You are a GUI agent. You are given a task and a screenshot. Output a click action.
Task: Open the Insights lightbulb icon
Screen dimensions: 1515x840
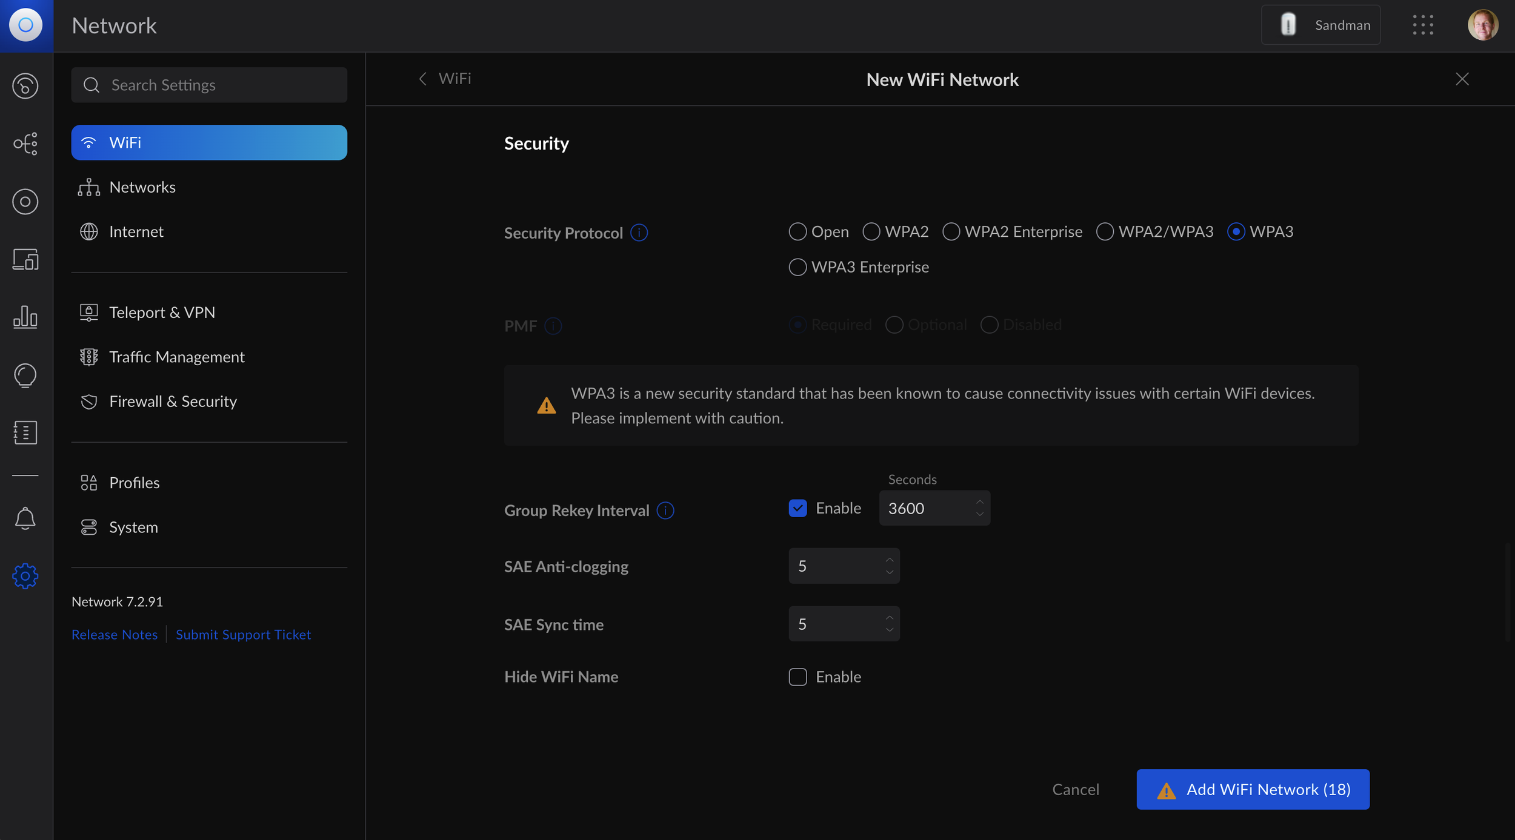point(25,375)
